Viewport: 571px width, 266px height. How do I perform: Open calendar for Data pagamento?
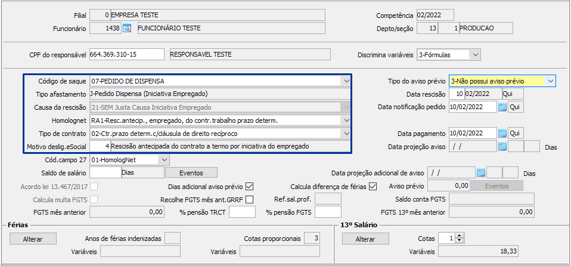pyautogui.click(x=502, y=133)
